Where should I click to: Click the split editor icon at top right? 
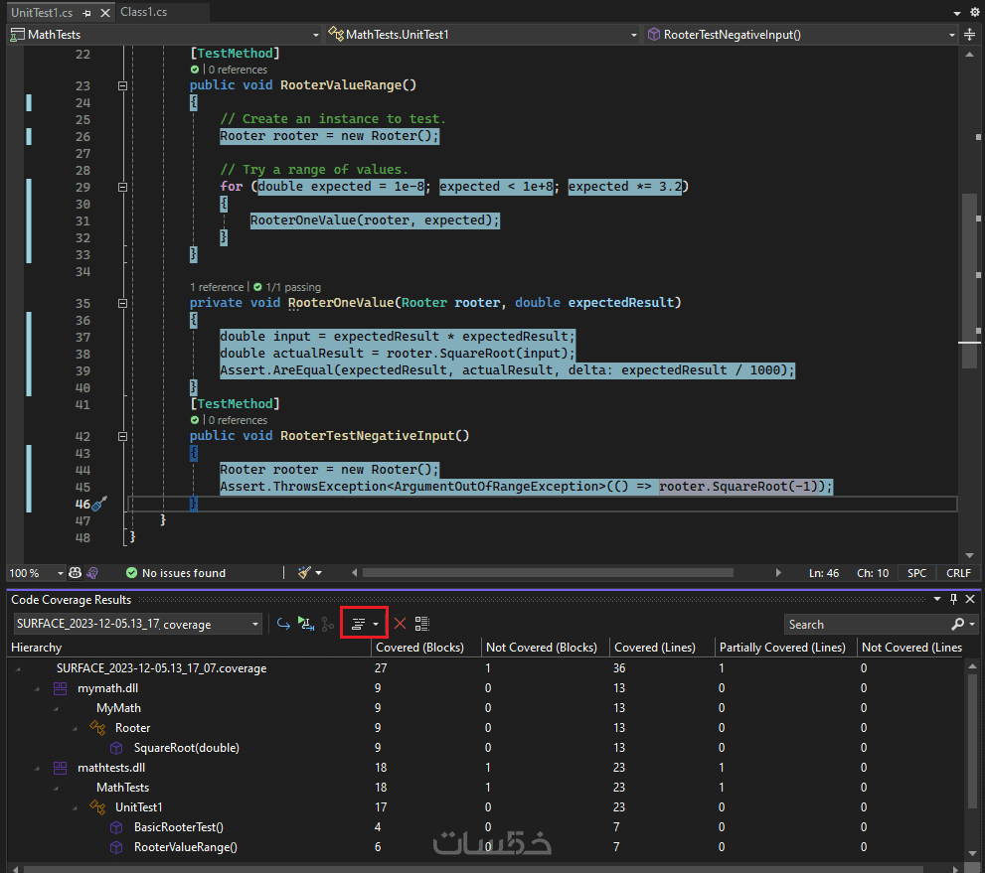tap(969, 34)
